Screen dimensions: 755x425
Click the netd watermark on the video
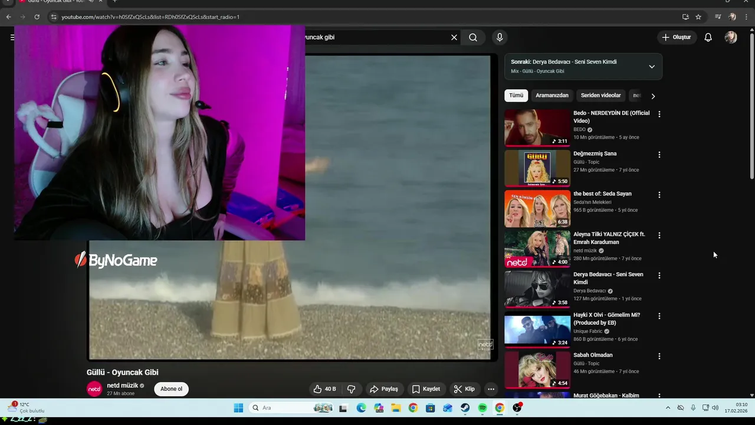[x=485, y=344]
